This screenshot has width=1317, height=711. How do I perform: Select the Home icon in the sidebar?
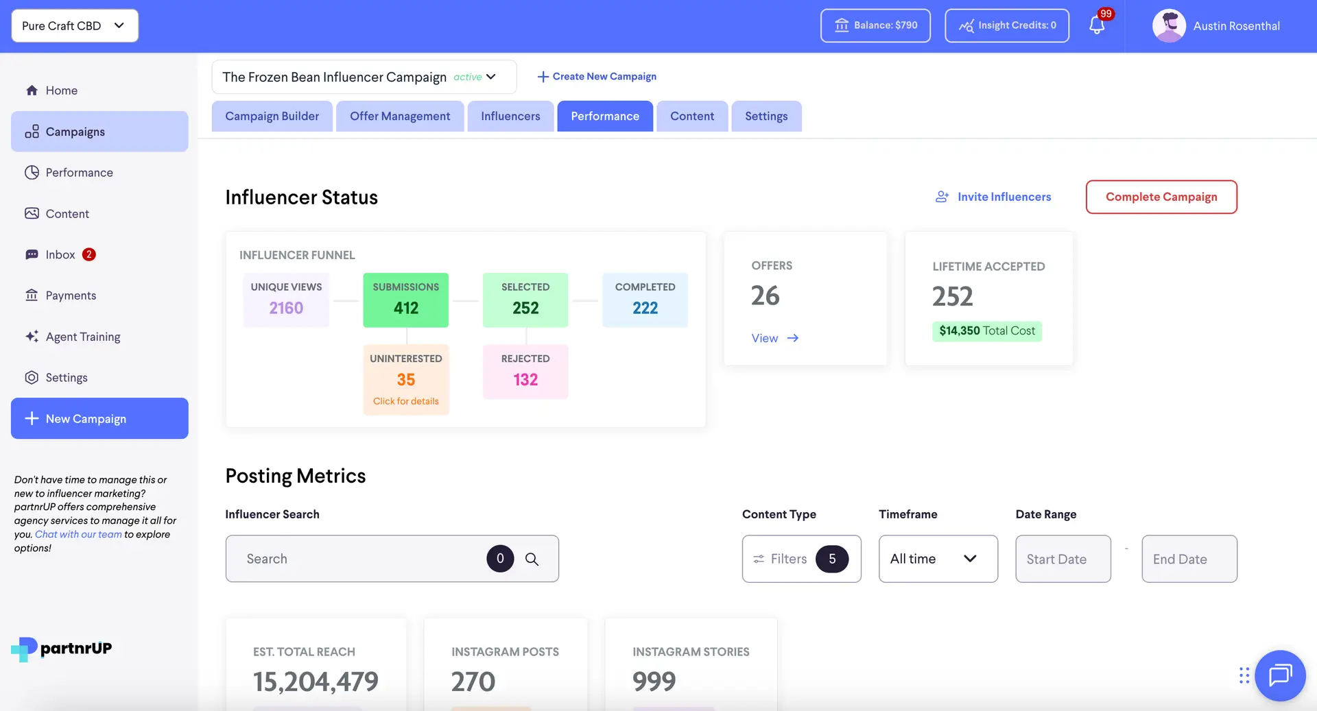coord(32,90)
